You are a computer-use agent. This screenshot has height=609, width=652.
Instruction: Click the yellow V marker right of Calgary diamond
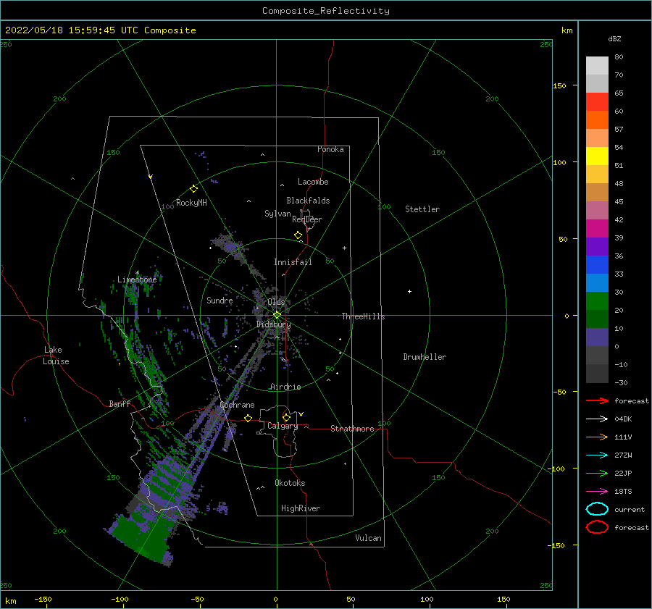click(x=301, y=414)
